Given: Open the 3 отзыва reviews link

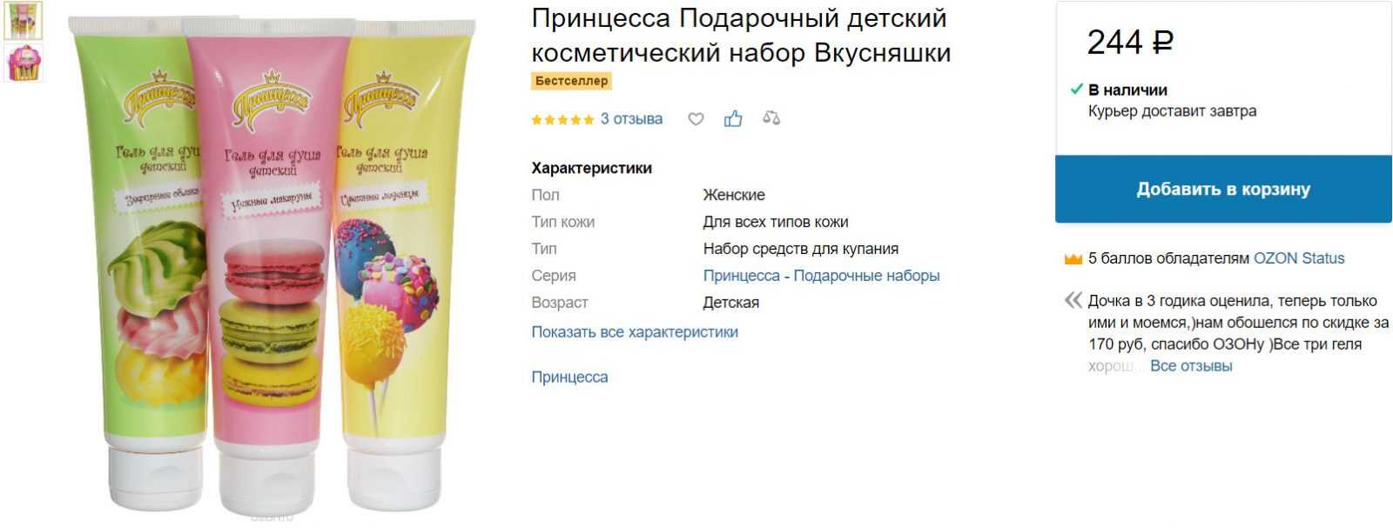Looking at the screenshot, I should 631,119.
